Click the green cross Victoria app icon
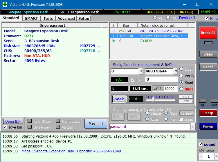This screenshot has width=218, height=162. pyautogui.click(x=5, y=4)
